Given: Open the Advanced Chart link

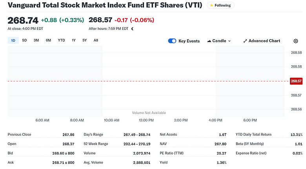Looking at the screenshot, I should (262, 41).
